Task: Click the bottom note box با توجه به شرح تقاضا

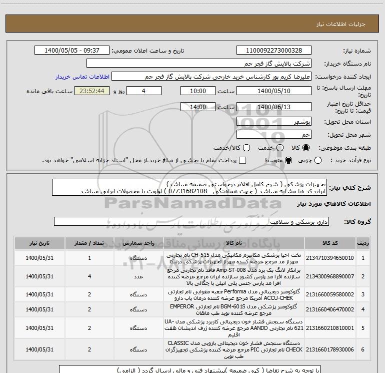Action: 189,369
